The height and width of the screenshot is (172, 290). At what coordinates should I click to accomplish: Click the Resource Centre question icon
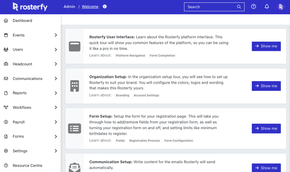tap(6, 165)
